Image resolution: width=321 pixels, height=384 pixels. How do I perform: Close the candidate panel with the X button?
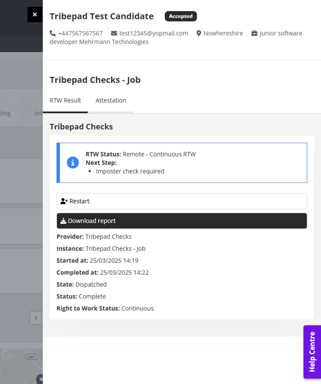coord(35,15)
